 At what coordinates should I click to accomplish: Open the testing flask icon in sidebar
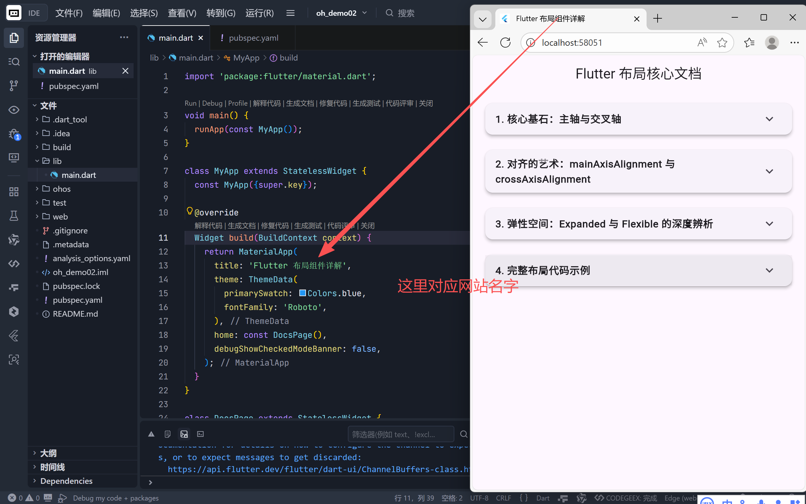tap(14, 216)
